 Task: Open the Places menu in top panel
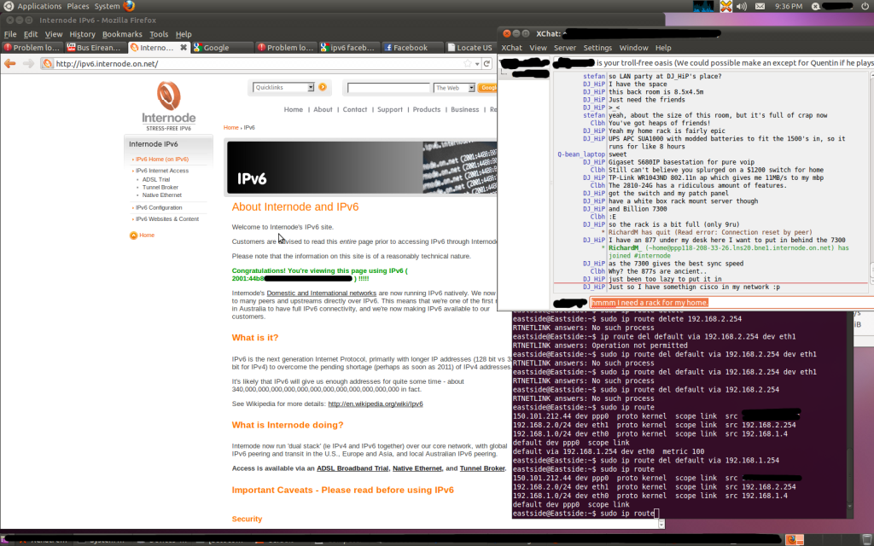[x=78, y=6]
